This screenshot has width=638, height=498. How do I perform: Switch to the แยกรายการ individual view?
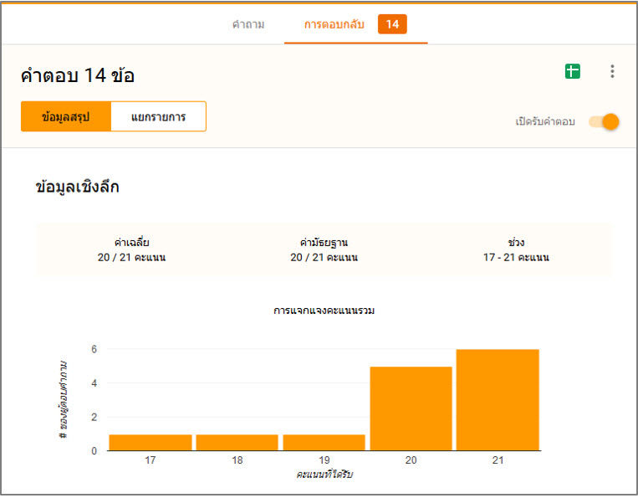(158, 117)
